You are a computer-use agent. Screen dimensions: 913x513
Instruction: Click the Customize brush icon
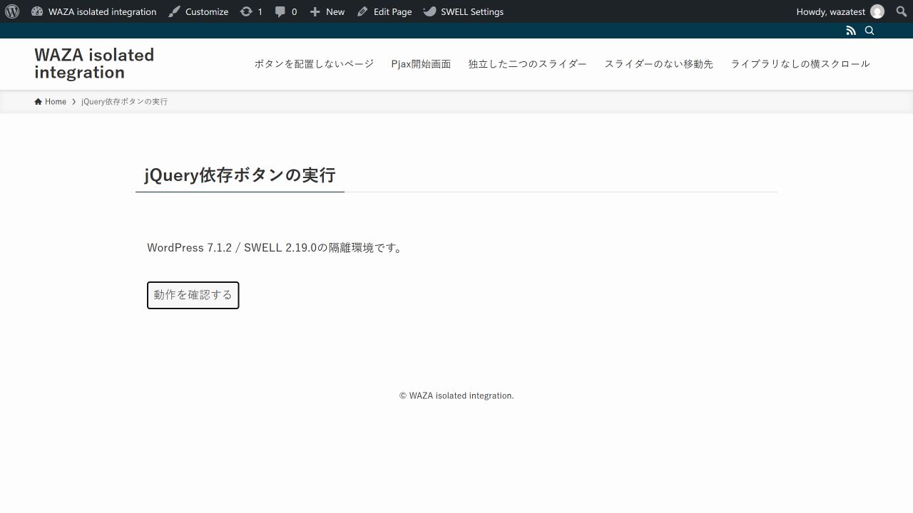[x=174, y=11]
